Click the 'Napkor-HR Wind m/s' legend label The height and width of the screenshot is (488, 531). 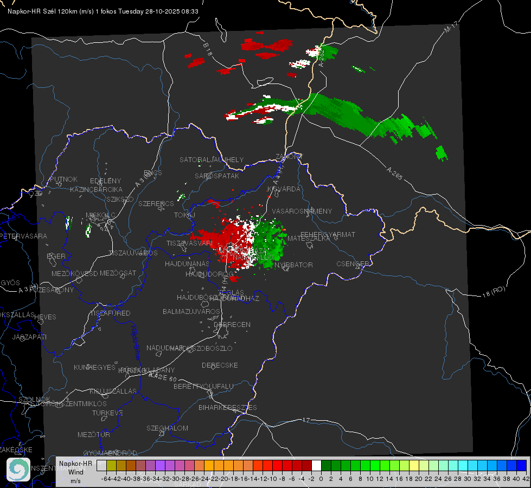point(75,472)
